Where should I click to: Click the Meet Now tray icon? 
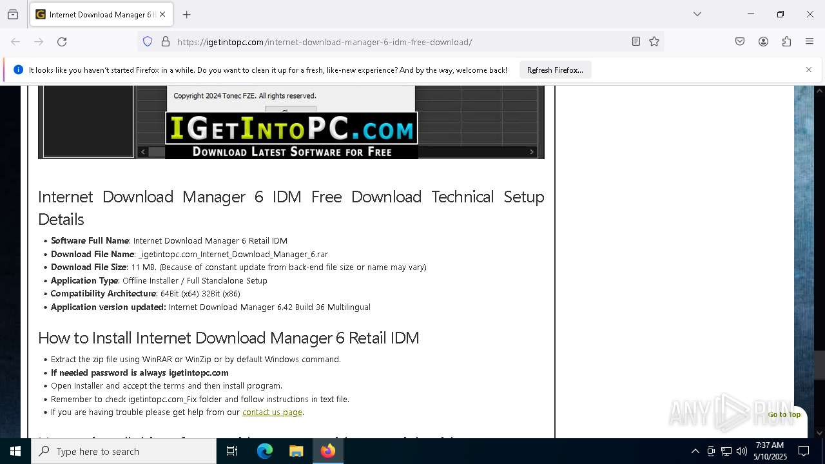tap(711, 451)
